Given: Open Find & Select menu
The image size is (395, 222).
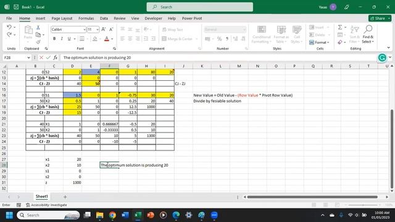Looking at the screenshot, I should 368,35.
